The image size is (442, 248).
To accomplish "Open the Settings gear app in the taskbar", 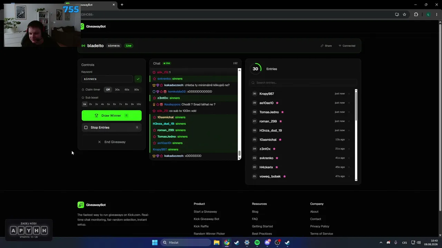I will (247, 242).
